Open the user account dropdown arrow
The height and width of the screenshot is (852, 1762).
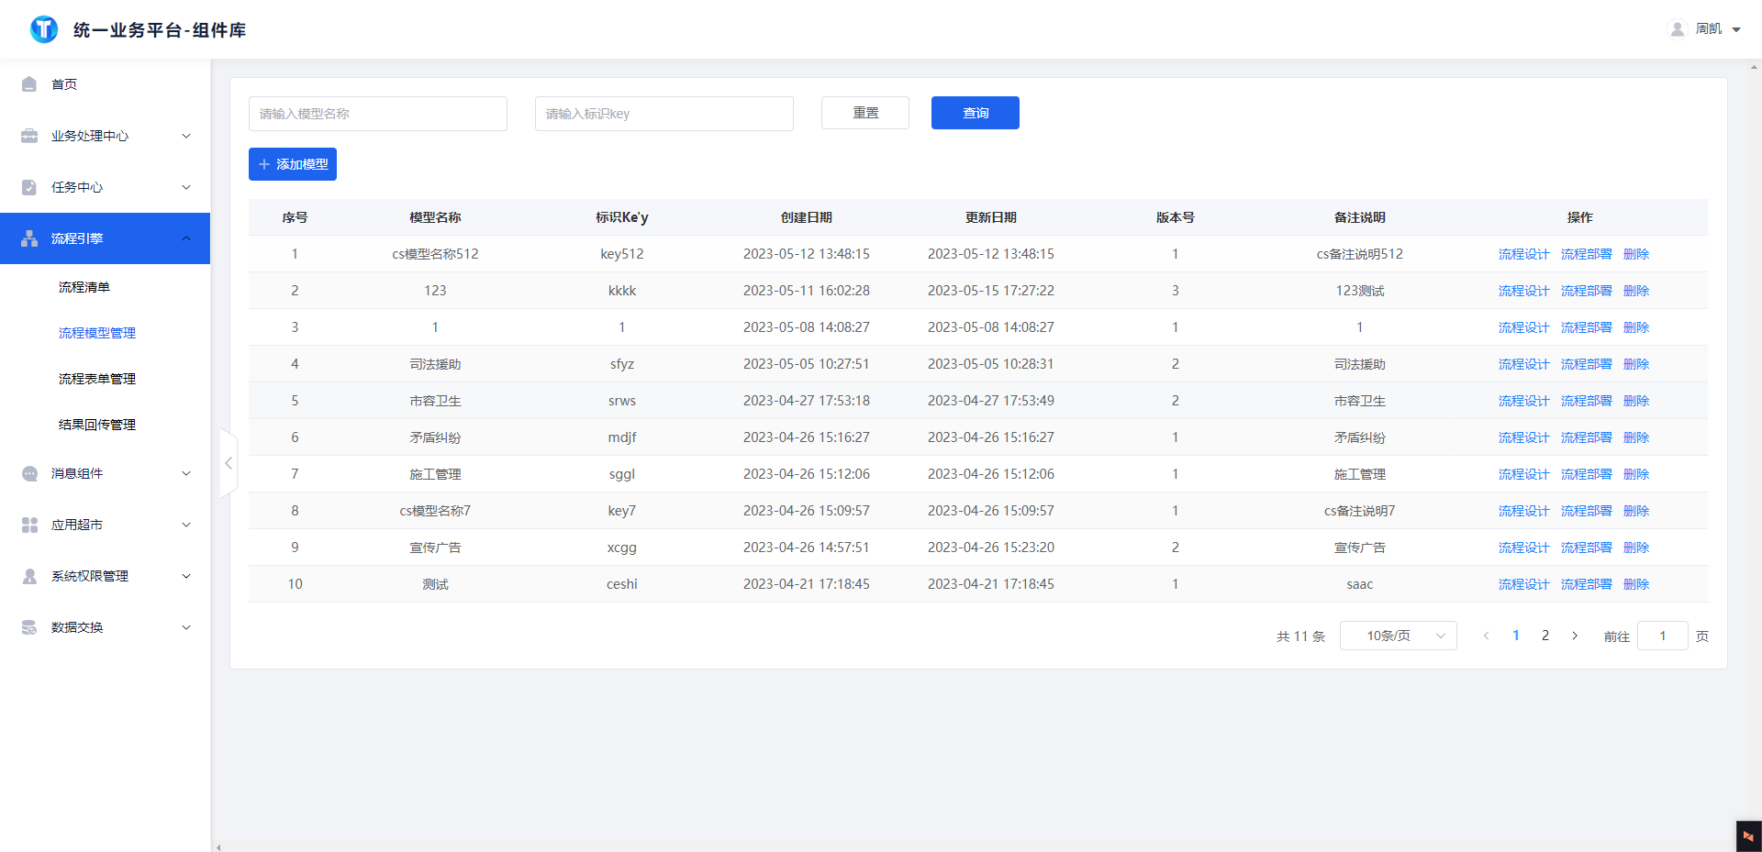click(x=1736, y=29)
